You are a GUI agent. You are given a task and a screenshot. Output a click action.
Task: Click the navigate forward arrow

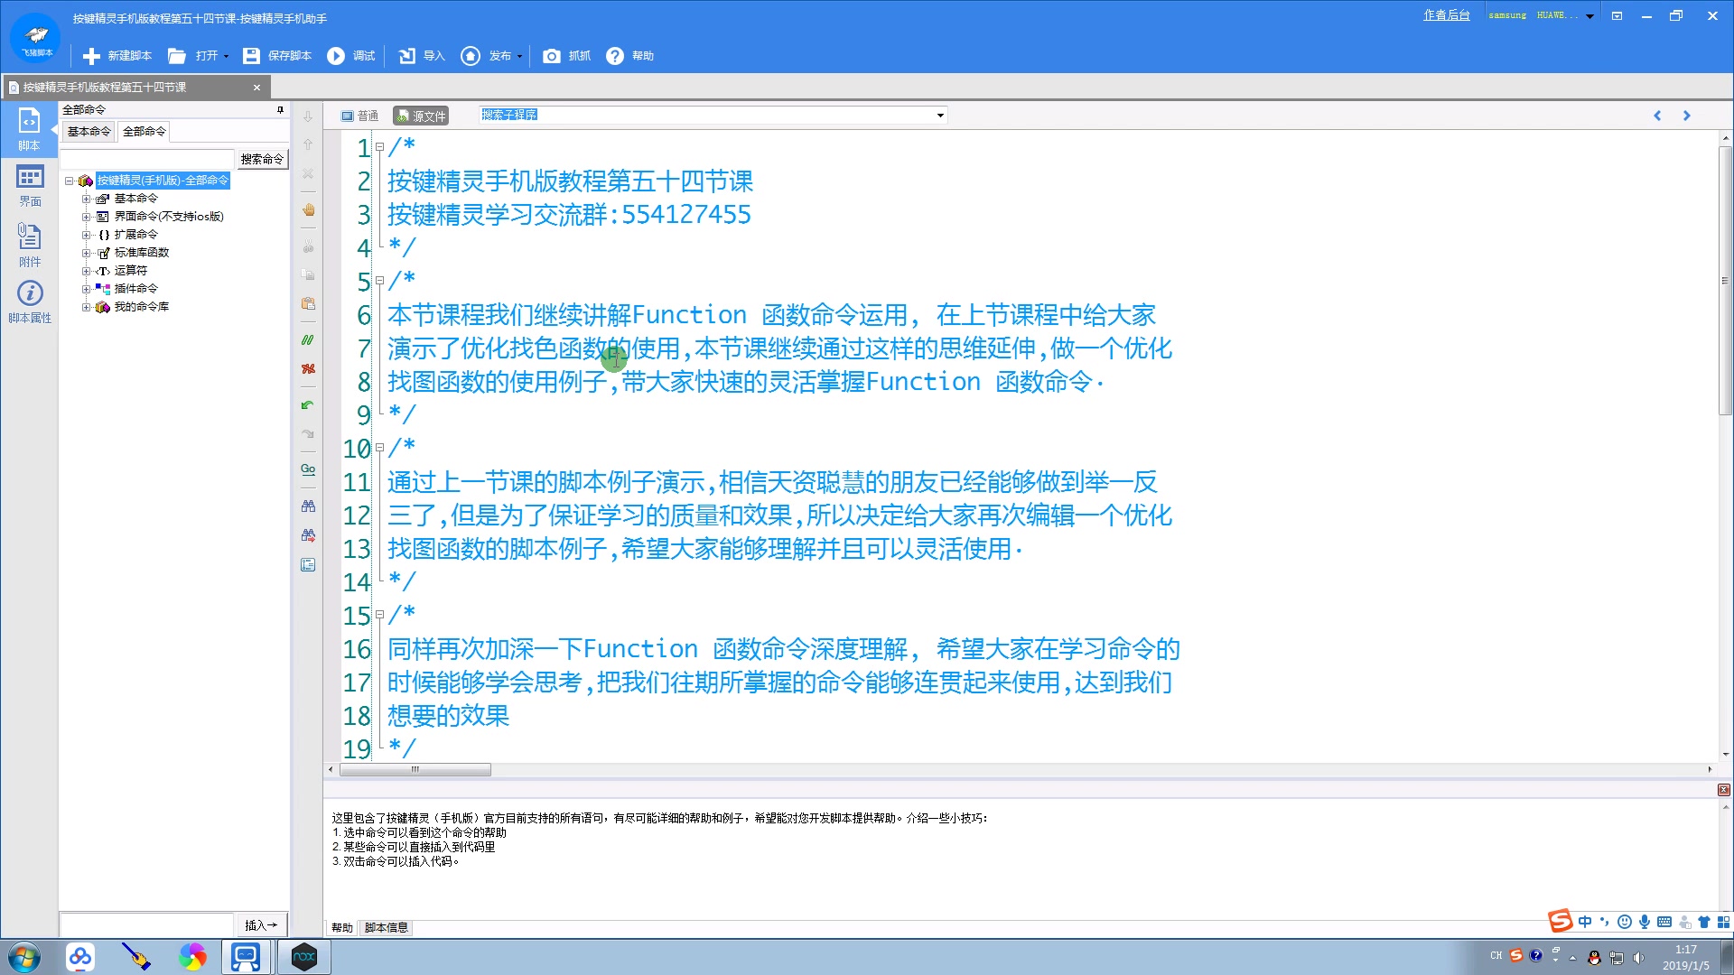[x=1686, y=116]
